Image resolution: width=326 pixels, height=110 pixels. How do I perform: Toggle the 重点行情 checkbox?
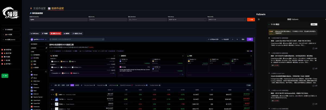[2, 53]
